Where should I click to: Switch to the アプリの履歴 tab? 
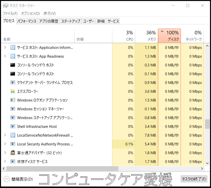[49, 21]
